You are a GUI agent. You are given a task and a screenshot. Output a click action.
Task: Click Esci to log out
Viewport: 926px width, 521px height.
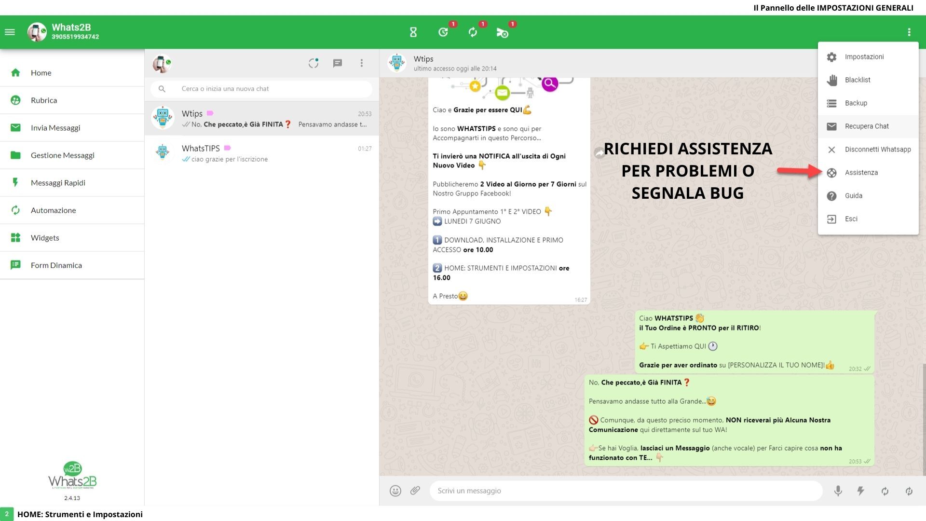[x=868, y=219]
